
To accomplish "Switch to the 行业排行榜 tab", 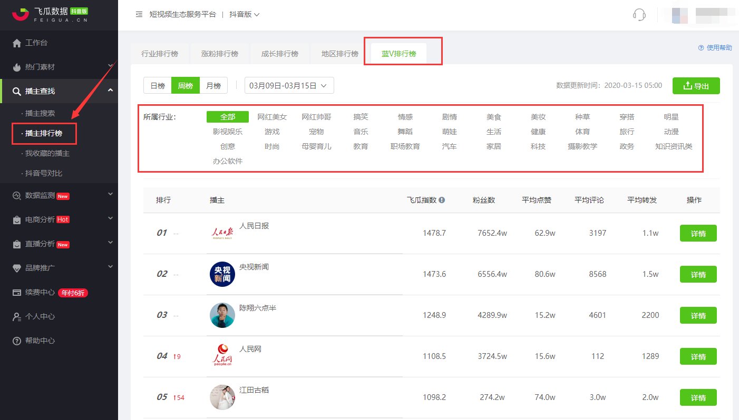I will point(160,54).
